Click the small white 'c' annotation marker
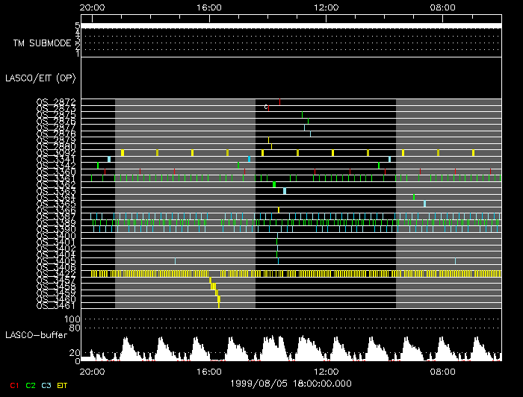This screenshot has width=523, height=397. [266, 107]
